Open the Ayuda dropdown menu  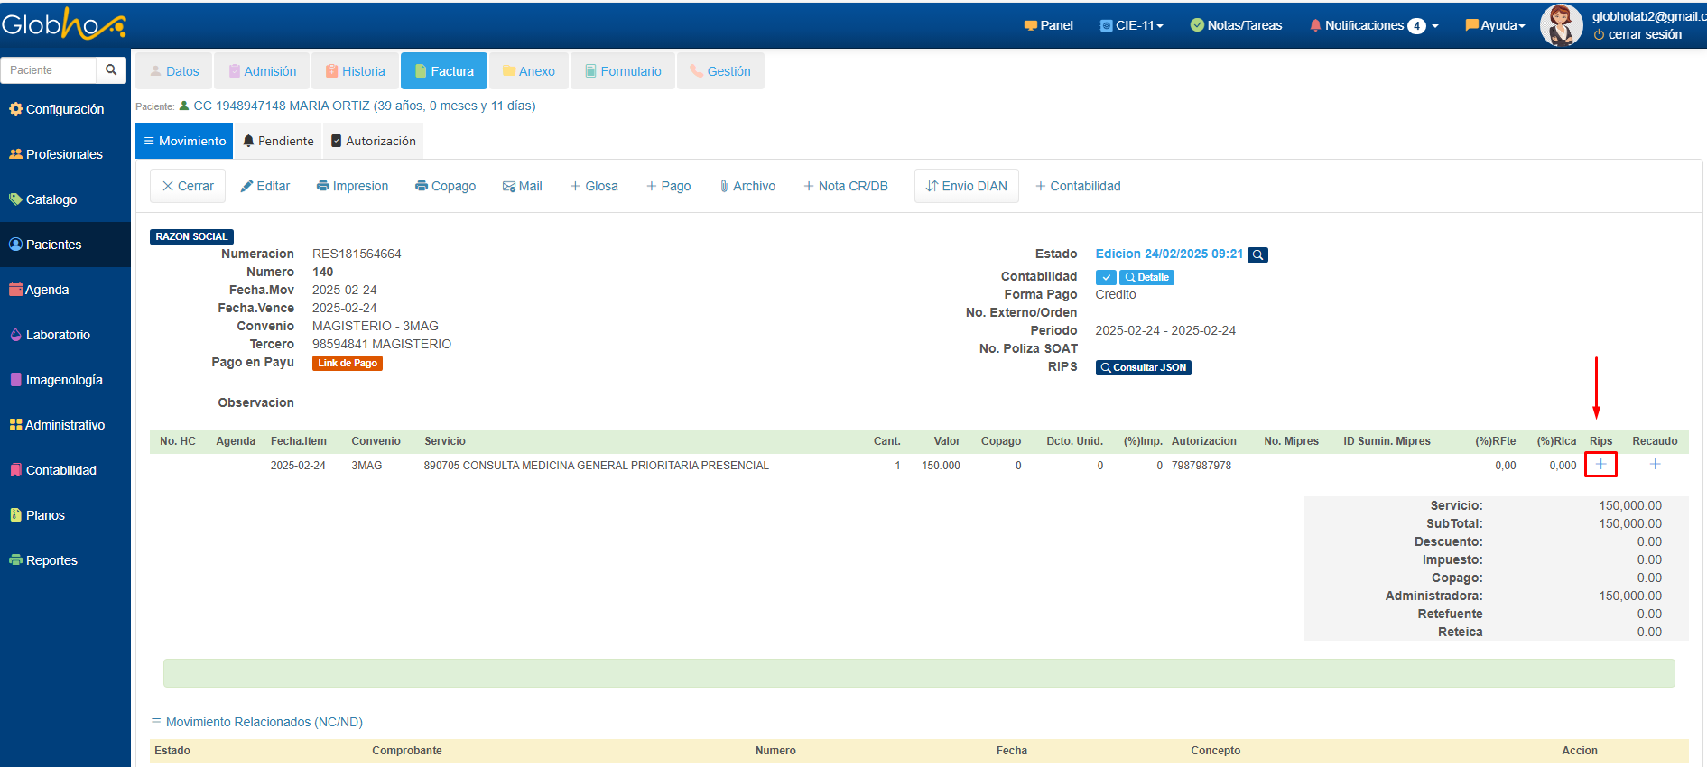click(1495, 25)
